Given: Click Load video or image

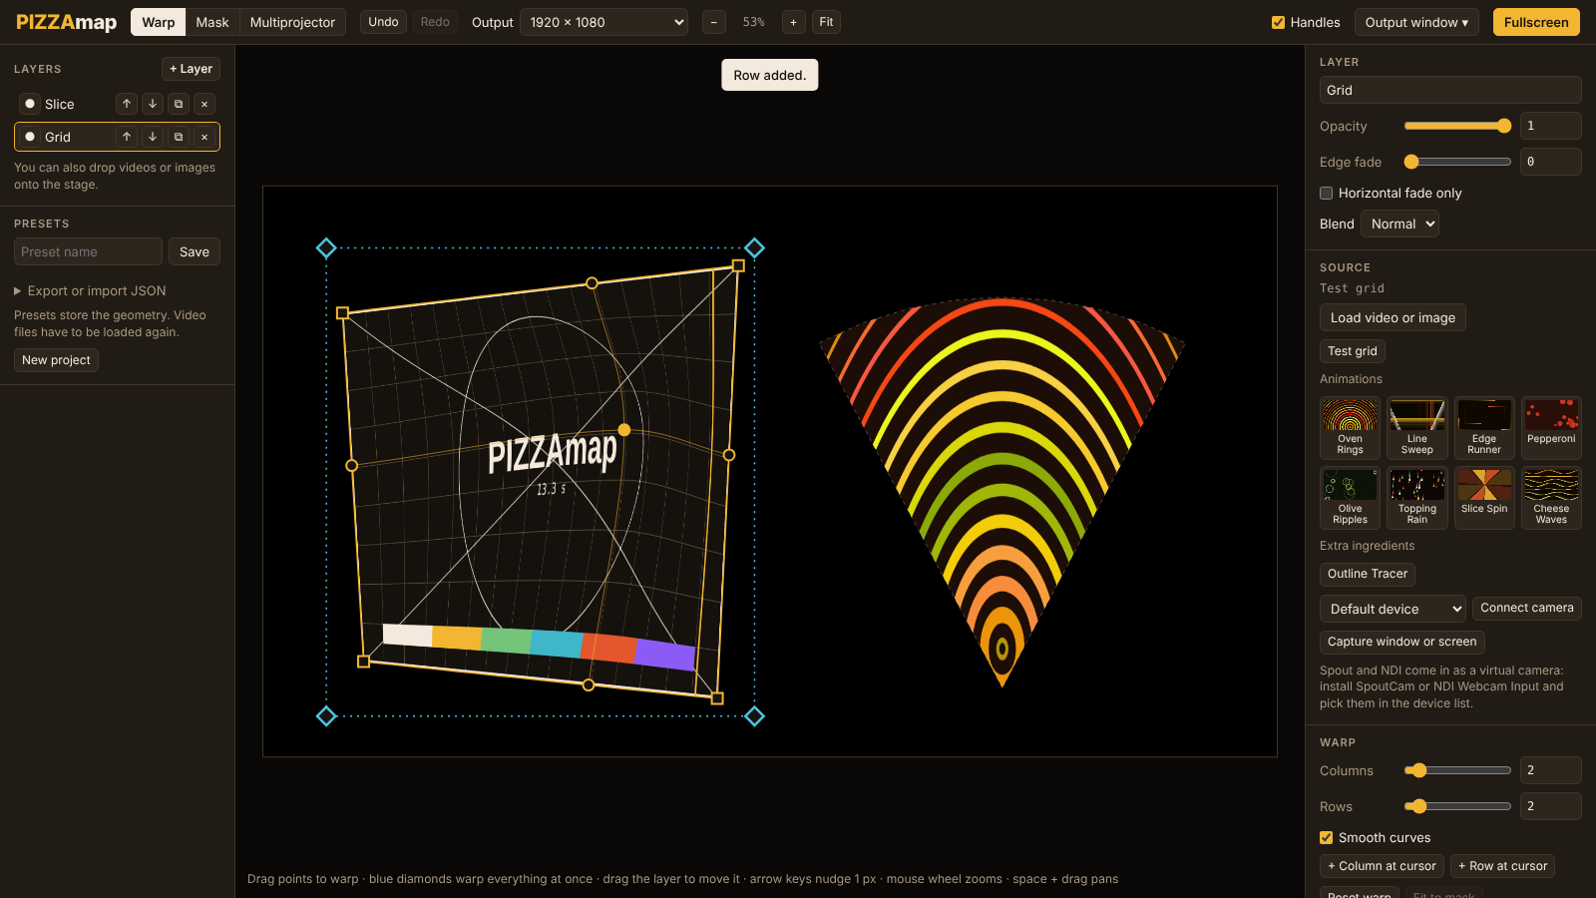Looking at the screenshot, I should [x=1393, y=317].
